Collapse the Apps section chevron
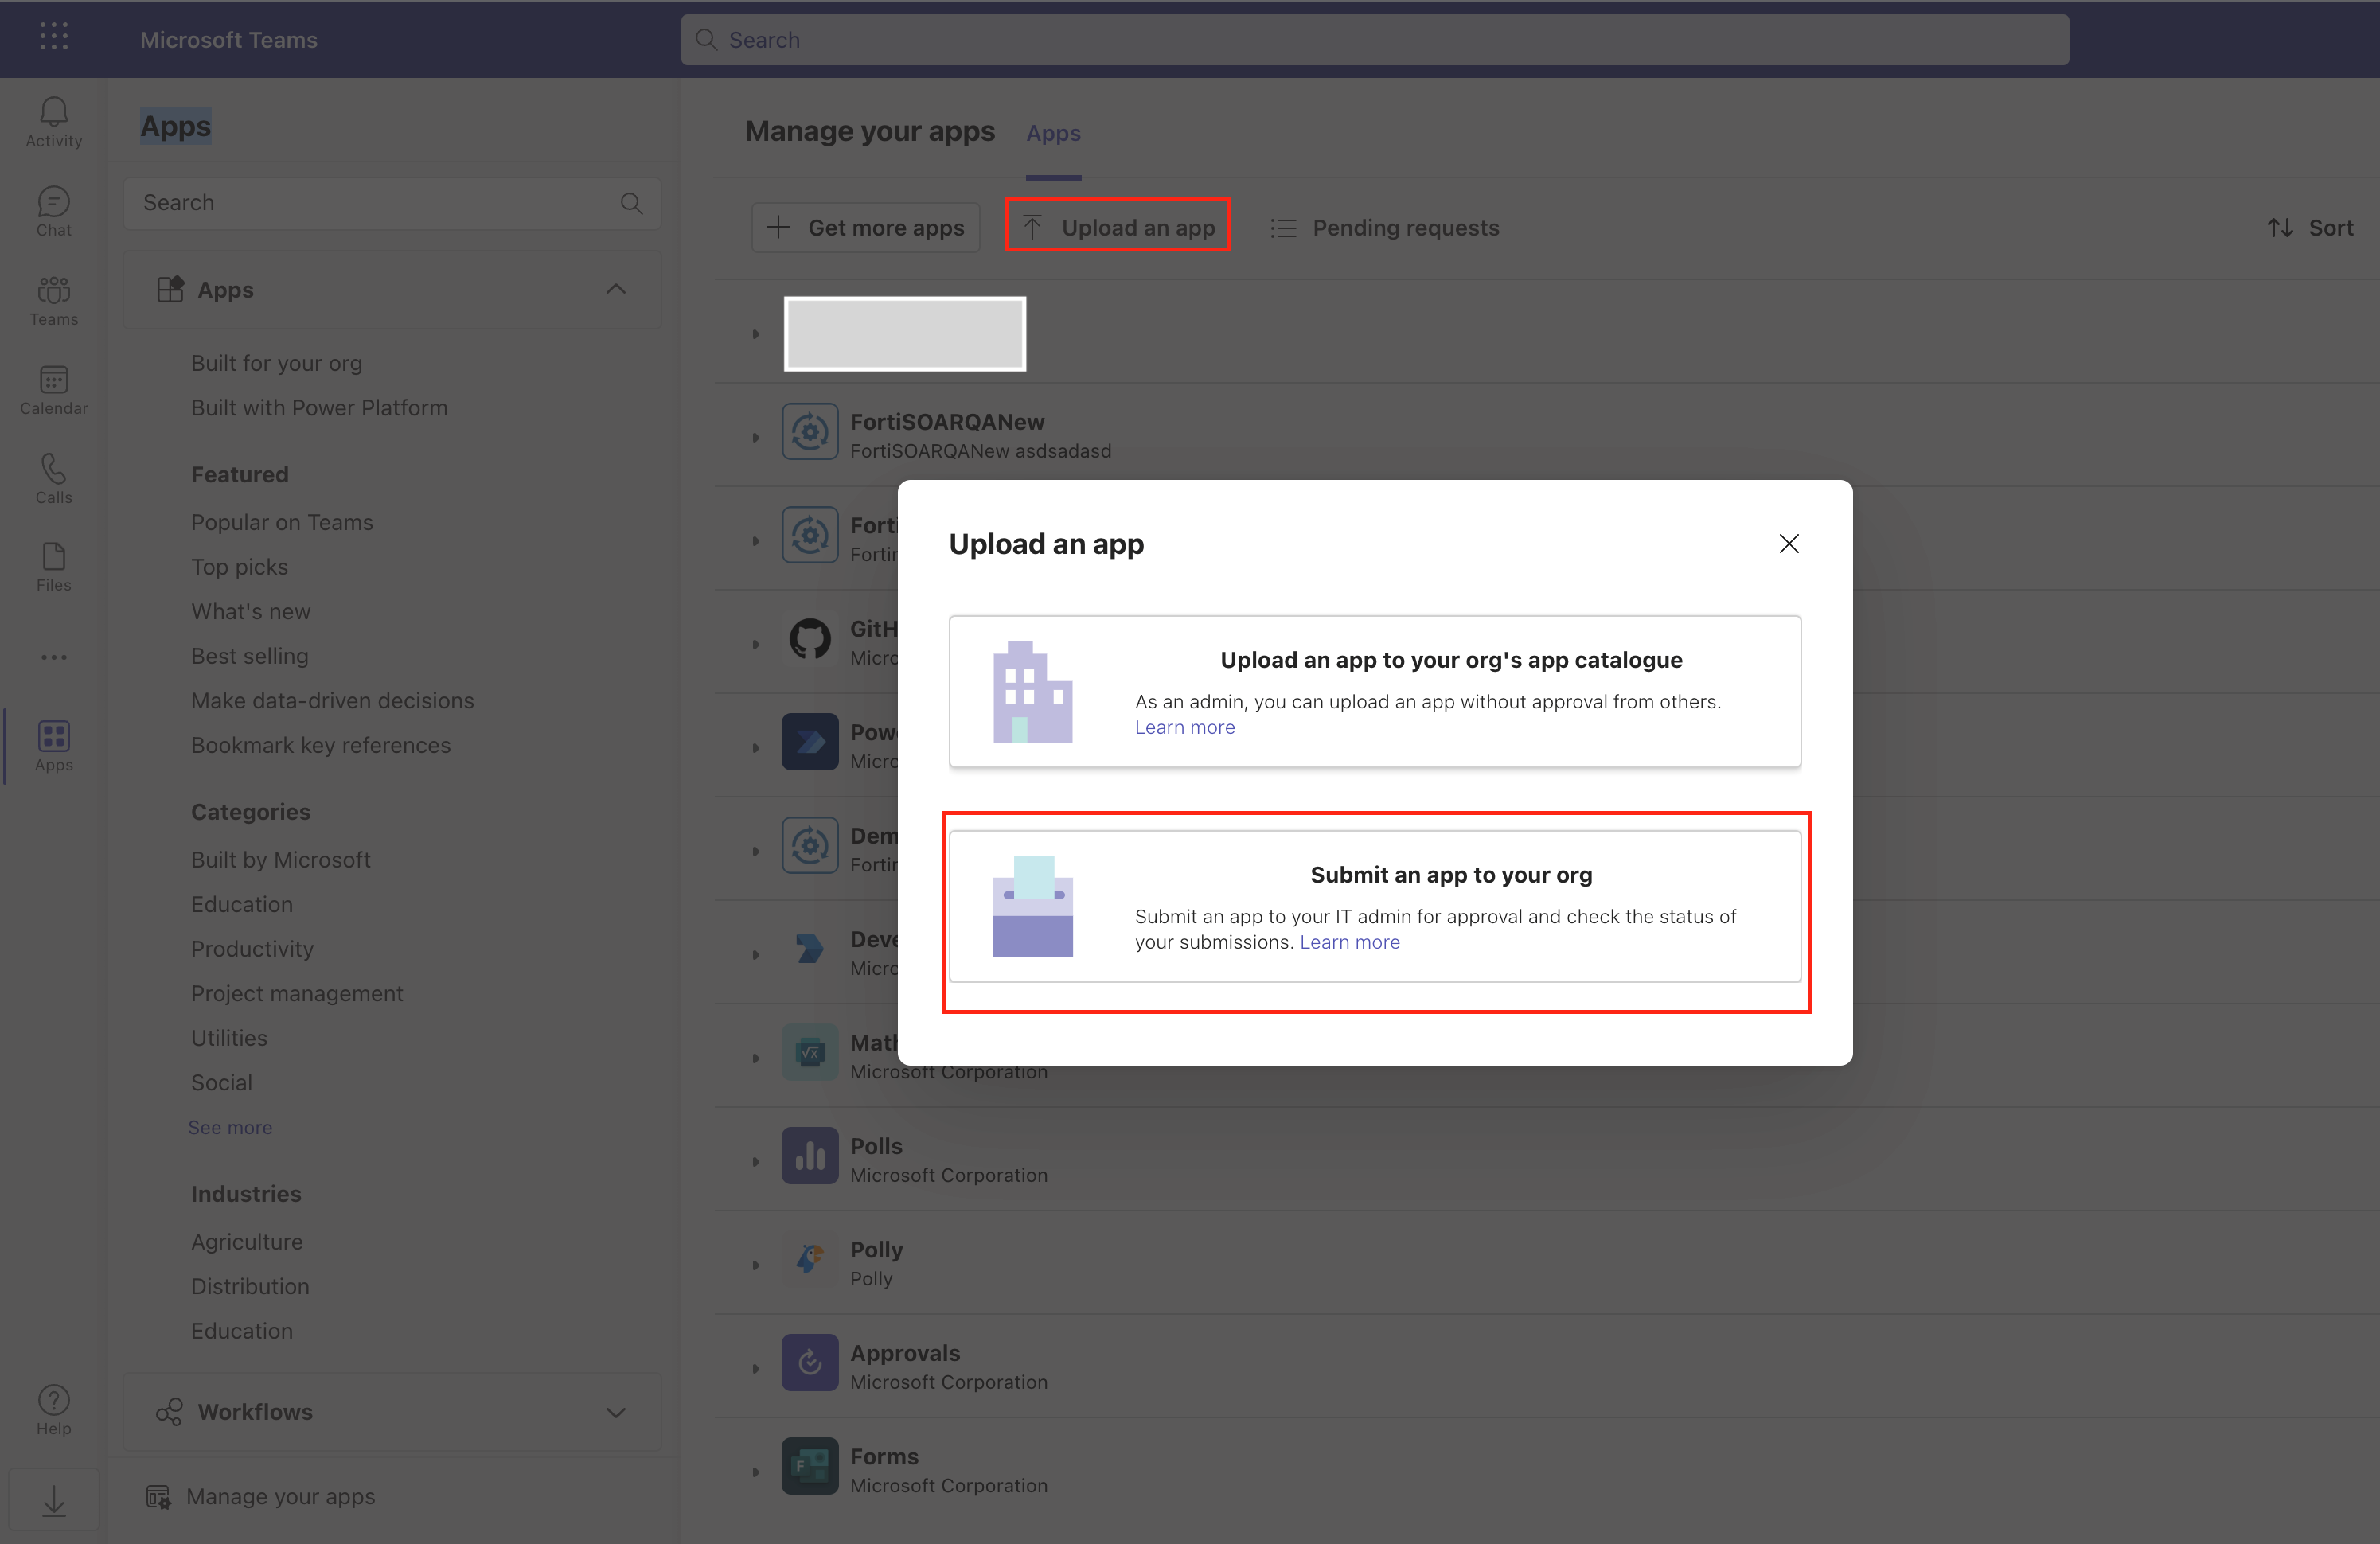2380x1544 pixels. [616, 289]
